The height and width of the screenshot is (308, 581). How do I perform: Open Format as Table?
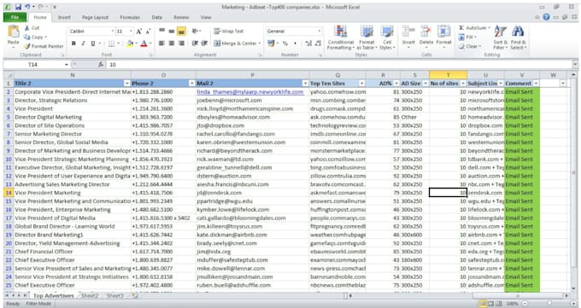click(366, 38)
